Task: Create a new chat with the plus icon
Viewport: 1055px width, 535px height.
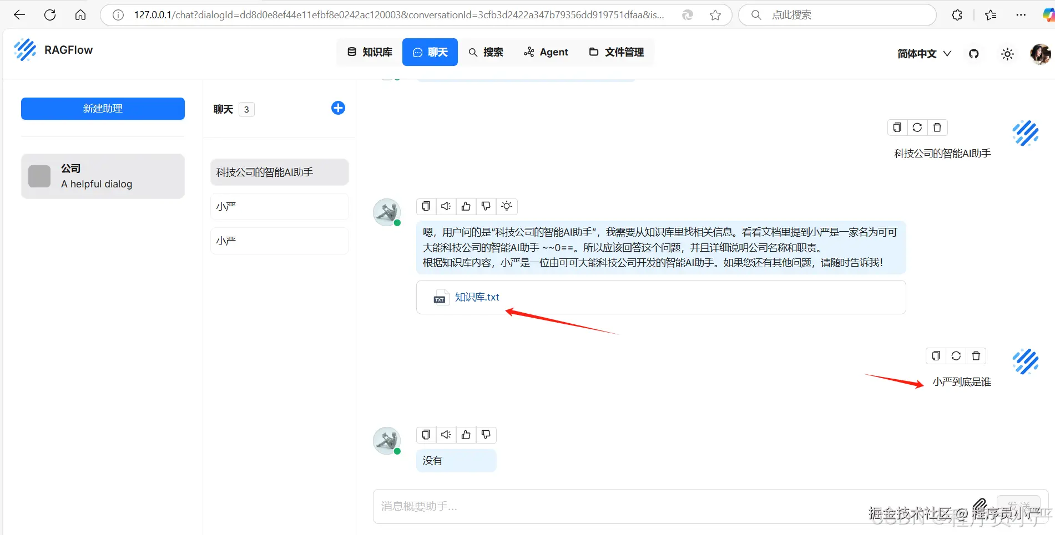Action: [338, 108]
